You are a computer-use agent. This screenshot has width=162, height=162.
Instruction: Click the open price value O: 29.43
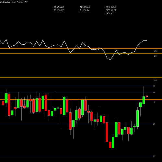click(59, 7)
